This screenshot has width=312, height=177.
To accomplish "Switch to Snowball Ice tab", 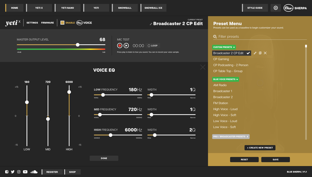I will coord(153,8).
